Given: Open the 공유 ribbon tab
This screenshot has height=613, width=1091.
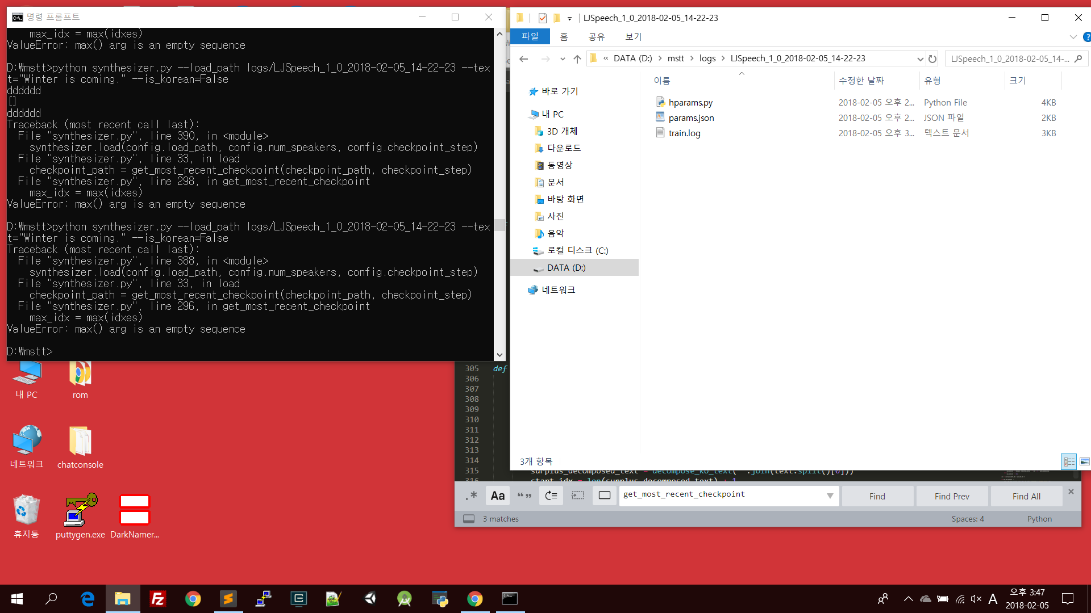Looking at the screenshot, I should point(596,37).
